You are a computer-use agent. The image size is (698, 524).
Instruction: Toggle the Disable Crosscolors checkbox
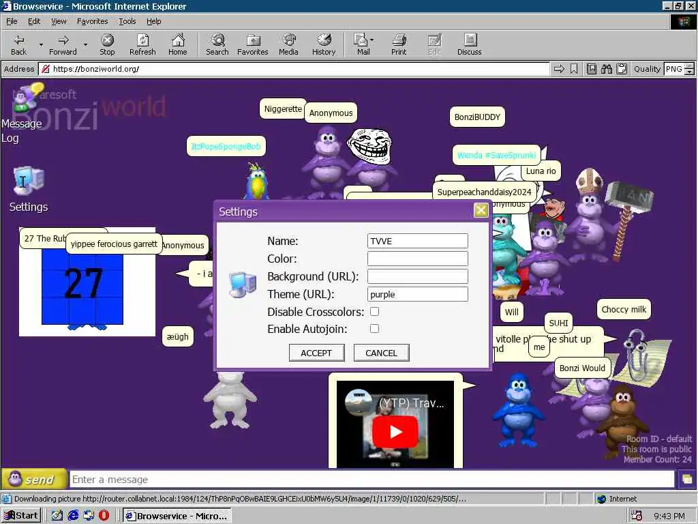tap(374, 311)
